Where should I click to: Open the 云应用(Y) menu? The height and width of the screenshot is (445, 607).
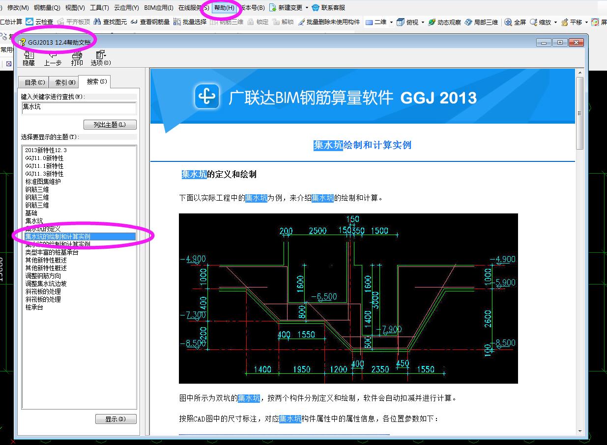tap(126, 8)
